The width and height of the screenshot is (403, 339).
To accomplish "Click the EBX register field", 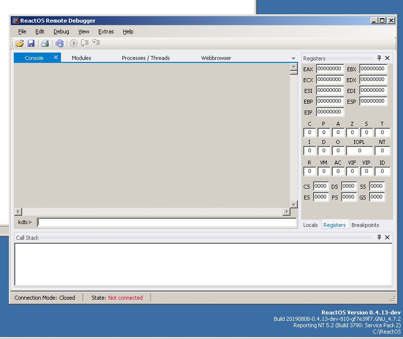I will coord(373,69).
